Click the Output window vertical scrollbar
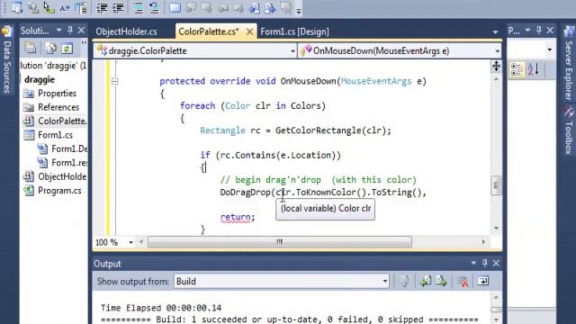 [x=496, y=308]
